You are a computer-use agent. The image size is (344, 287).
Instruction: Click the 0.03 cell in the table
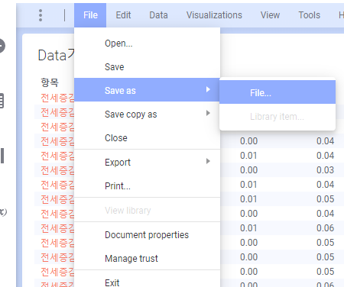point(325,170)
